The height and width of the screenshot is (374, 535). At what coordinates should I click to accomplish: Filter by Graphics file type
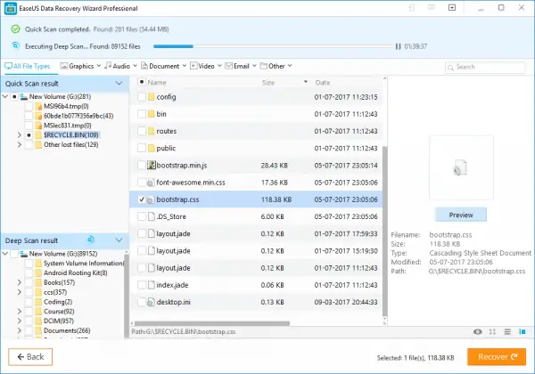[77, 66]
